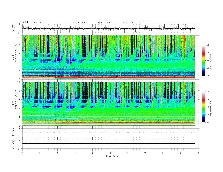Viewport: 223px width, 172px height.
Task: Click the ch.2 spectrogram panel
Action: point(108,104)
